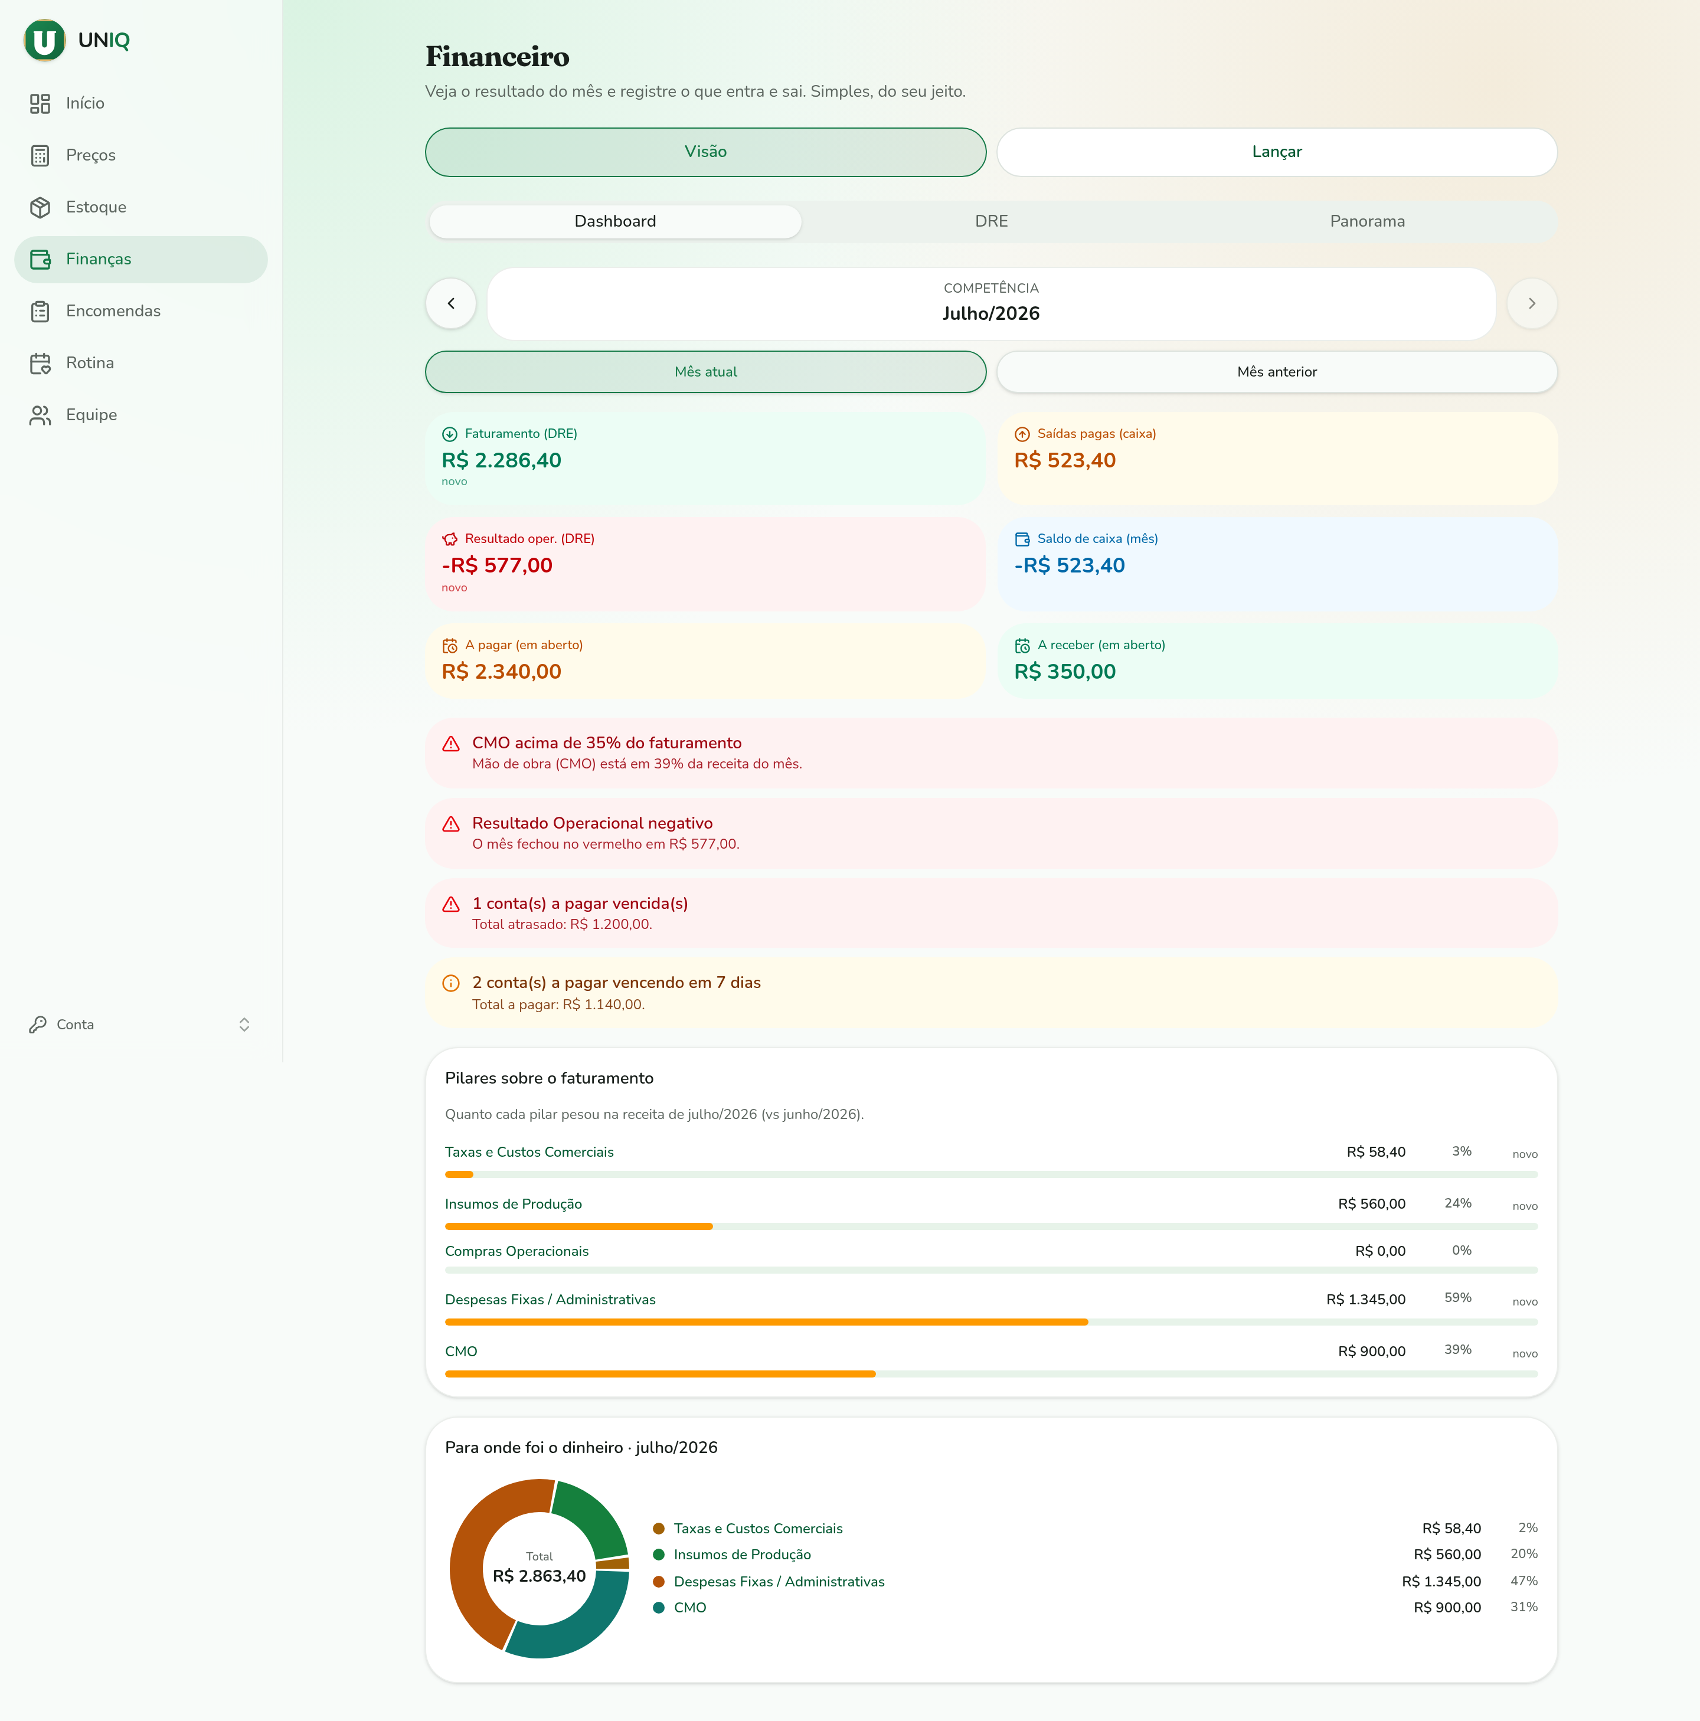
Task: Click the Conta key icon
Action: click(37, 1025)
